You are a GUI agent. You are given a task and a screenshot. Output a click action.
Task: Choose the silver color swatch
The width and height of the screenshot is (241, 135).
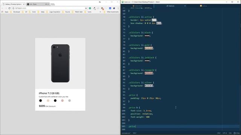coord(69,100)
